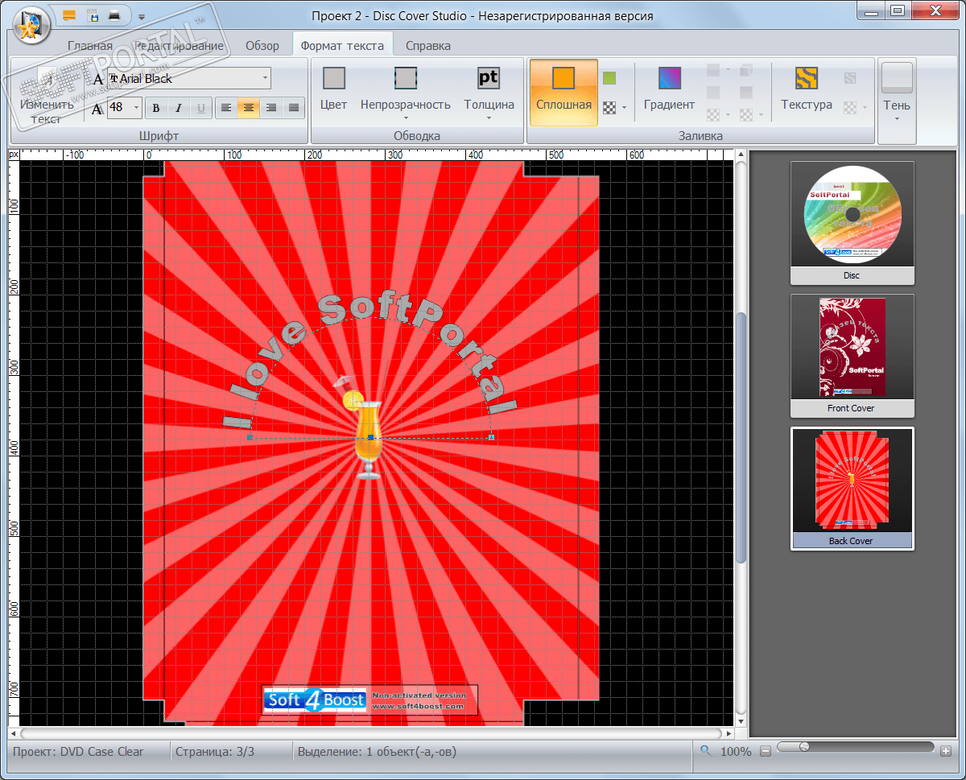966x780 pixels.
Task: Toggle bold text formatting
Action: coord(156,108)
